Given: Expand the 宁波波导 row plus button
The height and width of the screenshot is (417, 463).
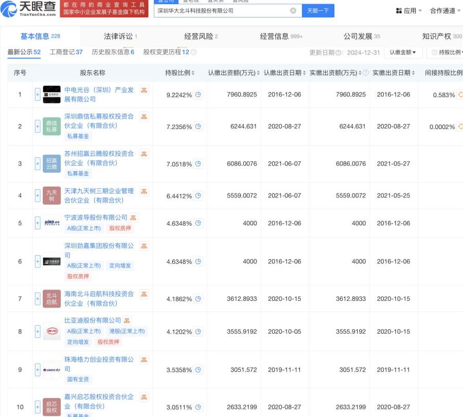Looking at the screenshot, I should pos(37,223).
